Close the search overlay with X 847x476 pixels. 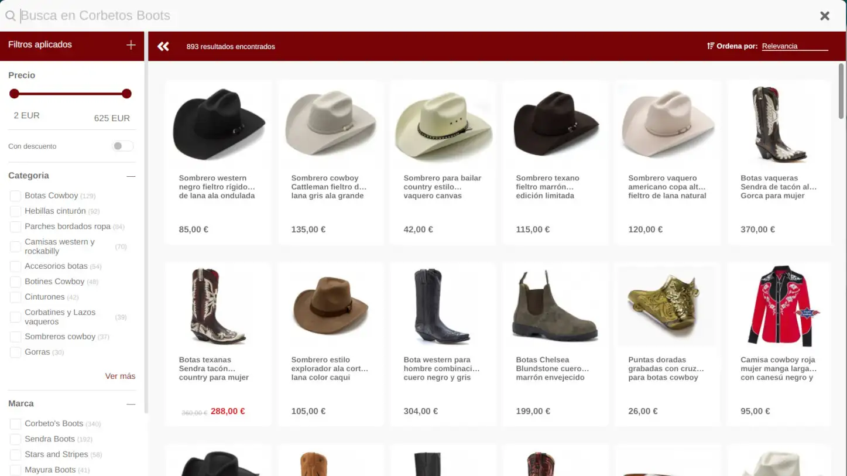tap(825, 16)
